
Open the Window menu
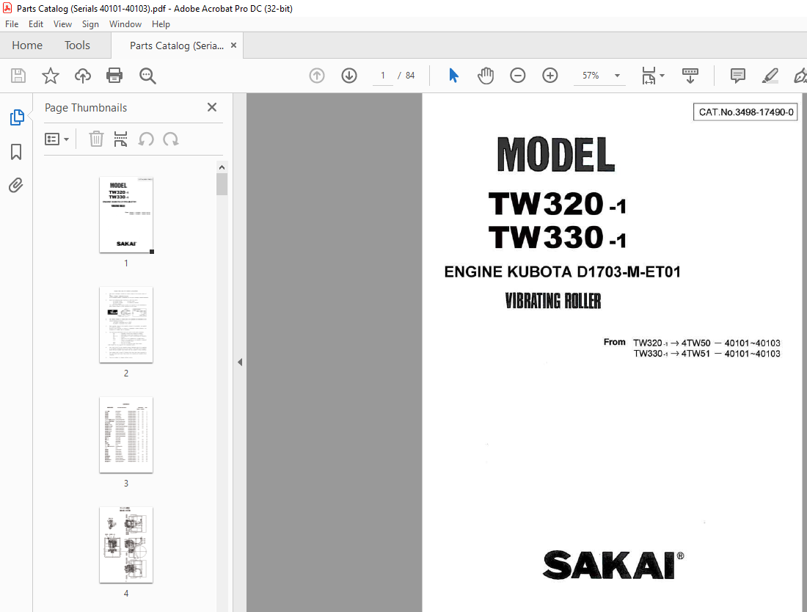coord(125,24)
